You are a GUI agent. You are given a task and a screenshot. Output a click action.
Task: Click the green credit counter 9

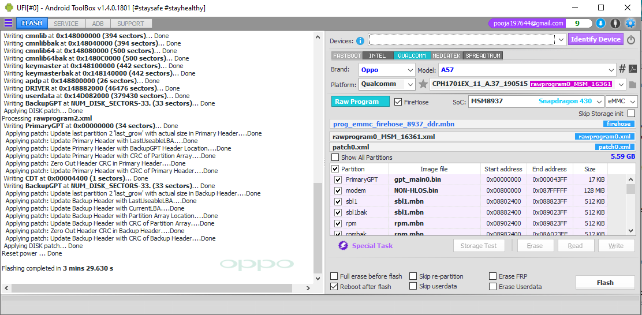pos(577,23)
